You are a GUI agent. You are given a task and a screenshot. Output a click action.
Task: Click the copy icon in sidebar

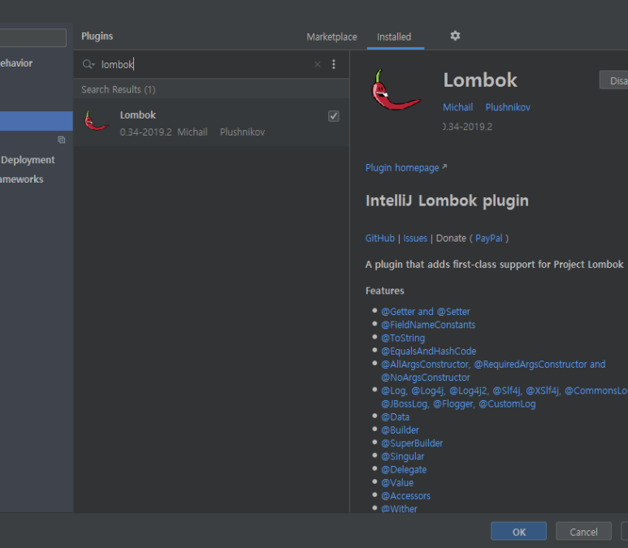(x=61, y=140)
